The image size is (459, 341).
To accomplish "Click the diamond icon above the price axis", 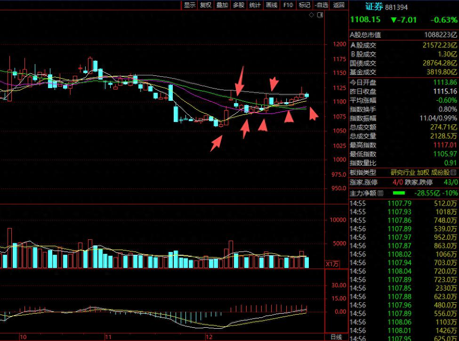I will coord(312,15).
